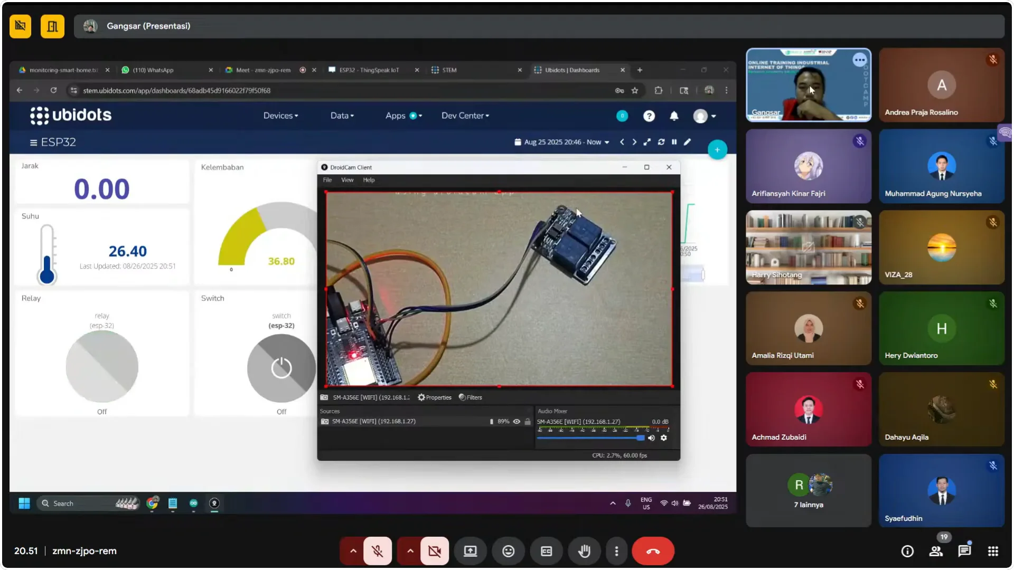The width and height of the screenshot is (1014, 570).
Task: Toggle Meet camera off button
Action: [435, 552]
